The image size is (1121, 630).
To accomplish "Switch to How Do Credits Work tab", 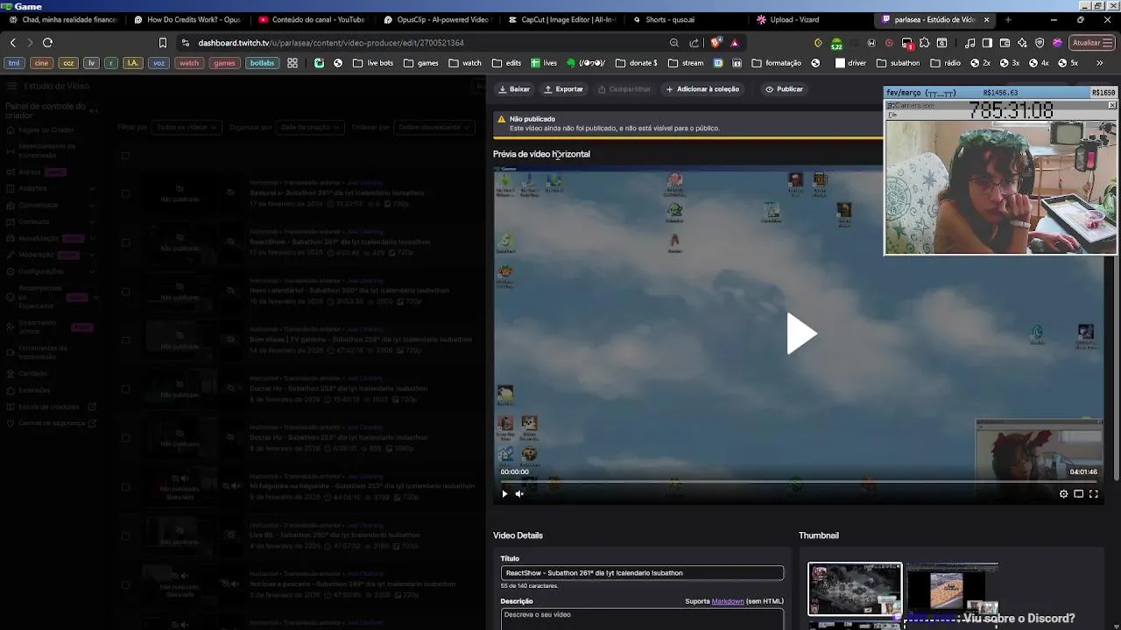I will (x=187, y=19).
